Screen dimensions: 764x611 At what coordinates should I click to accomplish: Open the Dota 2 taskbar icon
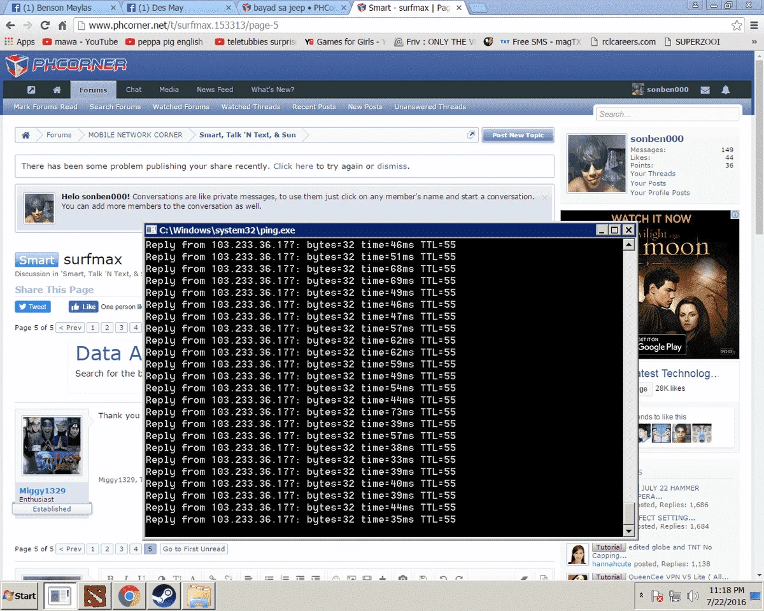click(x=94, y=596)
